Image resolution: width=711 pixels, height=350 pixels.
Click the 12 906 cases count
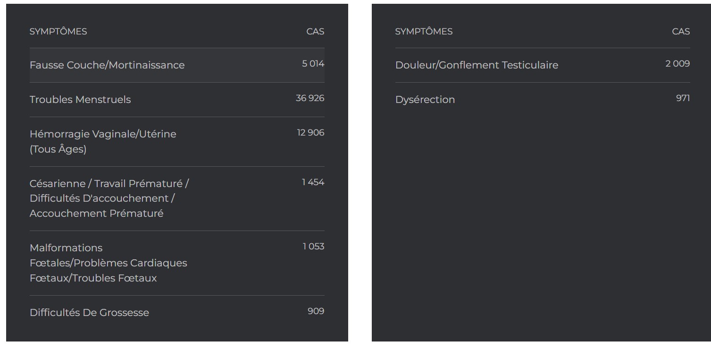coord(310,133)
